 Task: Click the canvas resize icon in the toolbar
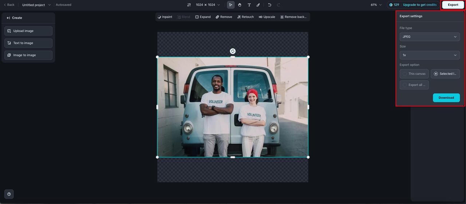[189, 5]
